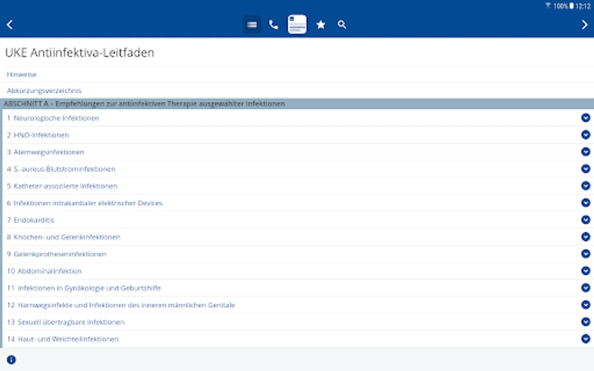This screenshot has height=371, width=594.
Task: Expand the Atemwegsinfektionen chevron
Action: 586,152
